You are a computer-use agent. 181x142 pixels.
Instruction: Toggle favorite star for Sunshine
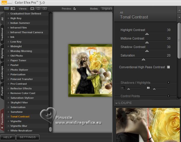point(8,112)
